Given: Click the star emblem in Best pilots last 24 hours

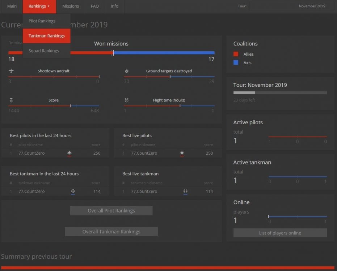Looking at the screenshot, I should tap(69, 153).
